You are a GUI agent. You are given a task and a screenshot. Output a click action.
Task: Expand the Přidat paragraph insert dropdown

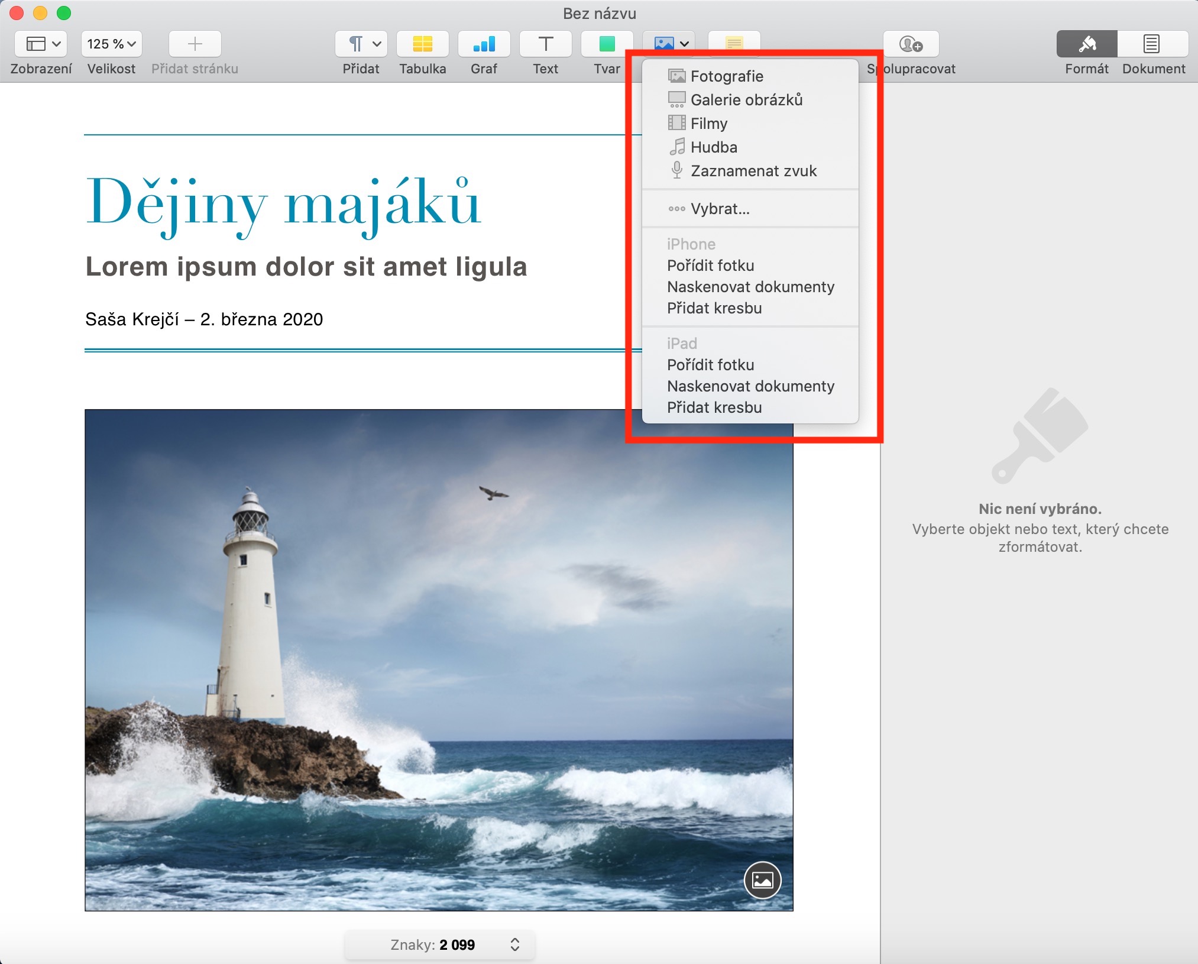tap(361, 44)
